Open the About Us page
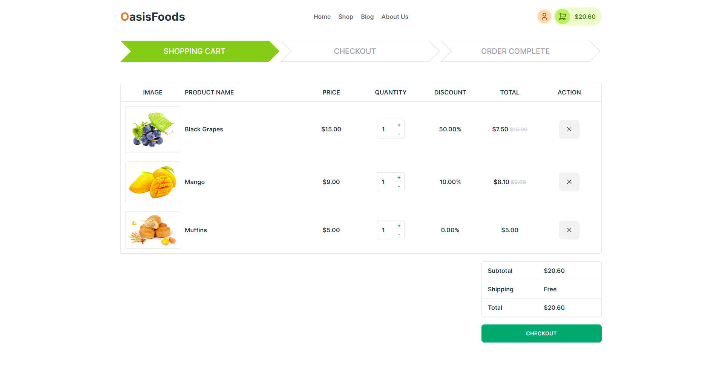Viewport: 722px width, 373px height. pyautogui.click(x=394, y=17)
